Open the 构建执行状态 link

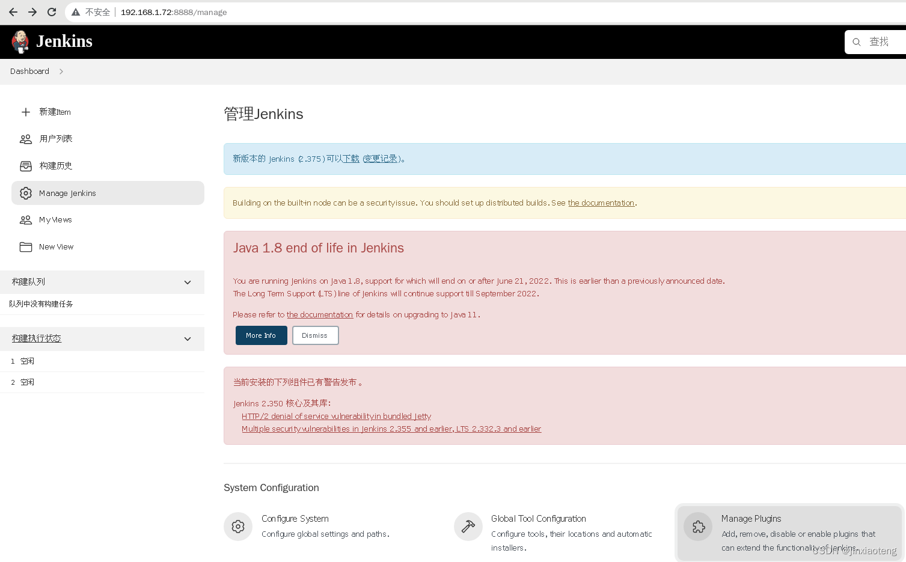37,338
